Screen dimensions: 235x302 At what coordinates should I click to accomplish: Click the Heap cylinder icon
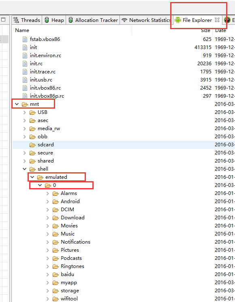(47, 20)
